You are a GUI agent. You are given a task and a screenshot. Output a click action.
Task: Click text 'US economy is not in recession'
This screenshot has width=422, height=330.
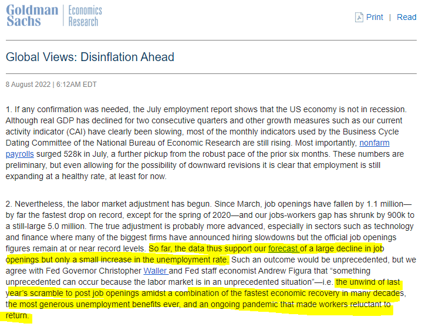[x=347, y=110]
